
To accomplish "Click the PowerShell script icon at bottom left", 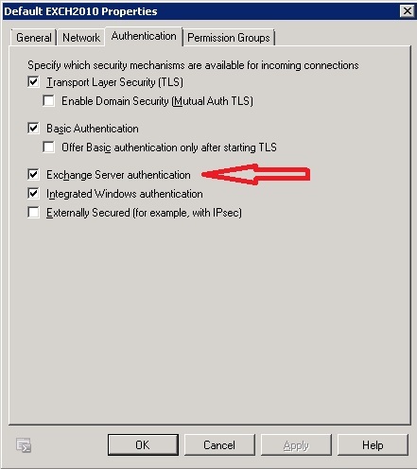I will 24,445.
